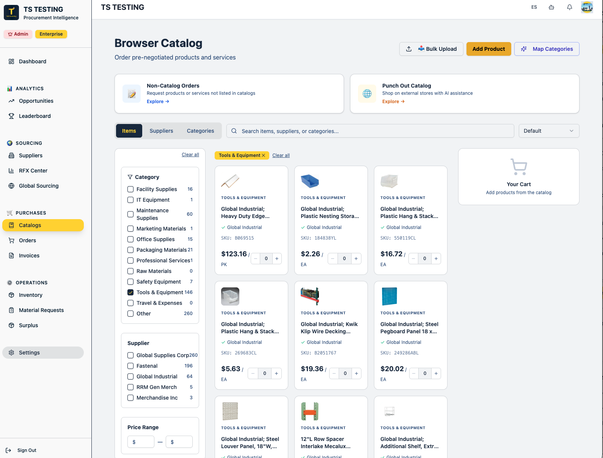603x458 pixels.
Task: Increase quantity for Kwik Klip Wire Decking
Action: click(356, 373)
